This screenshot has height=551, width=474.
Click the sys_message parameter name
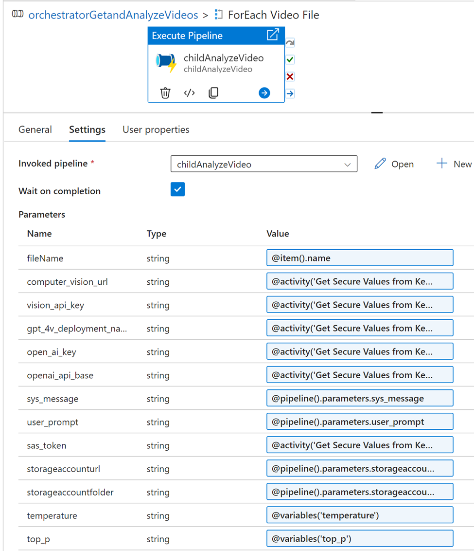[53, 399]
